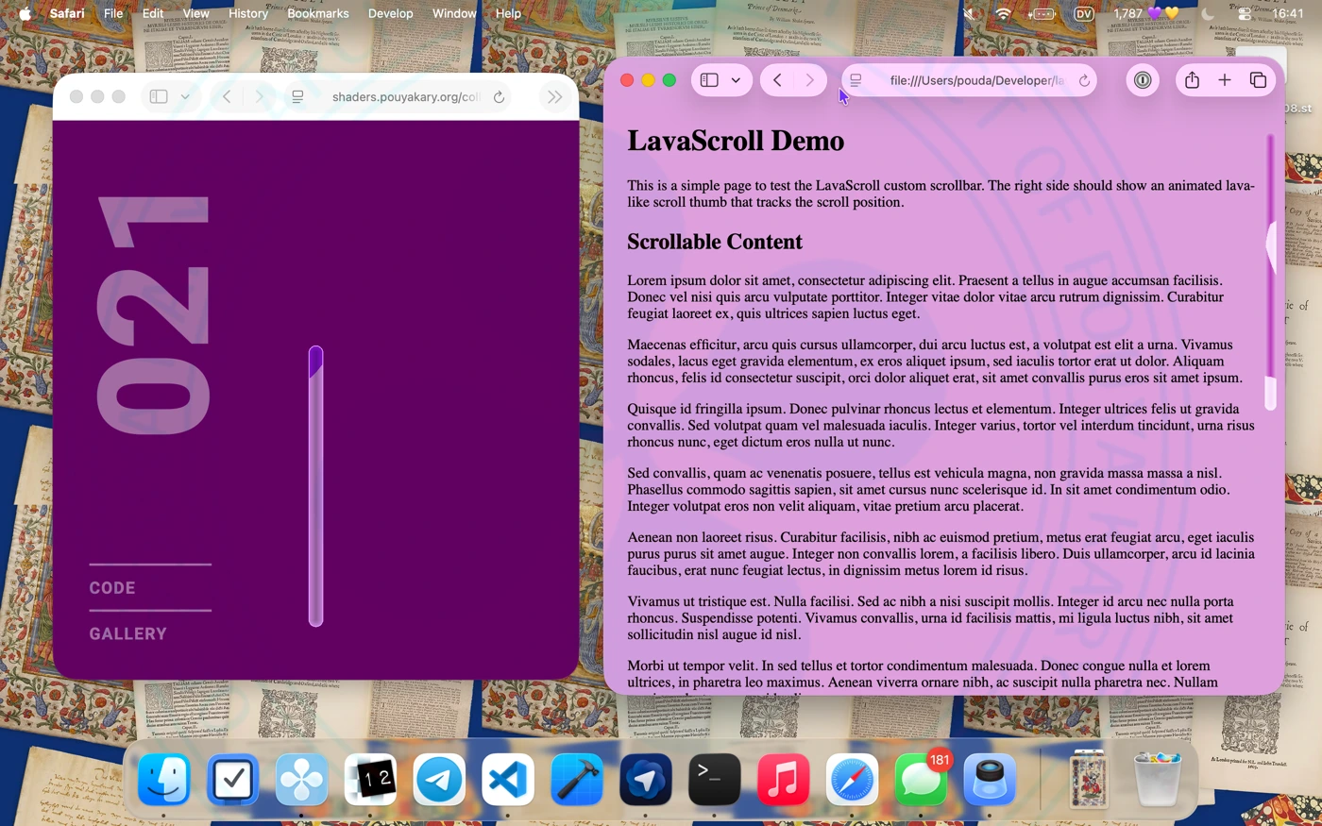Reload the LavaScroll Demo page
The width and height of the screenshot is (1322, 826).
pyautogui.click(x=1084, y=80)
